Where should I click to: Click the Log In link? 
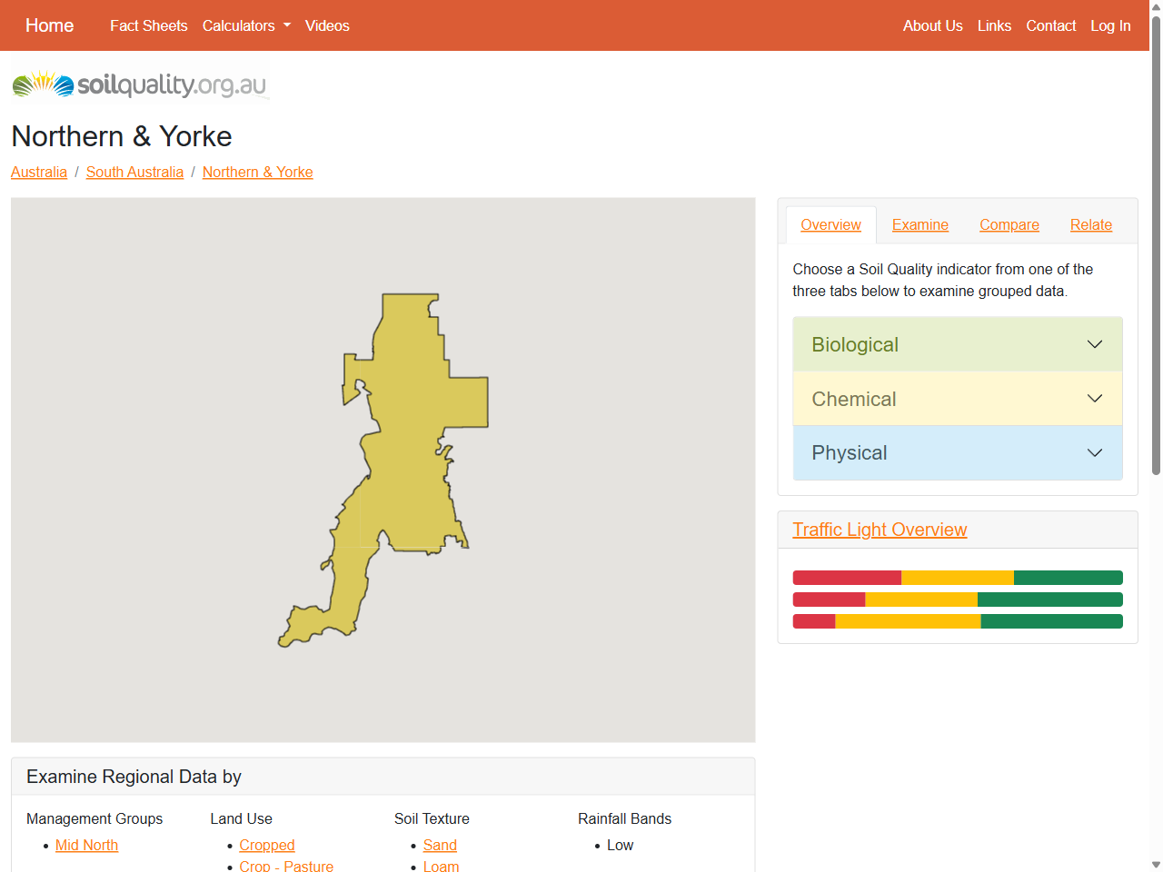(1110, 25)
